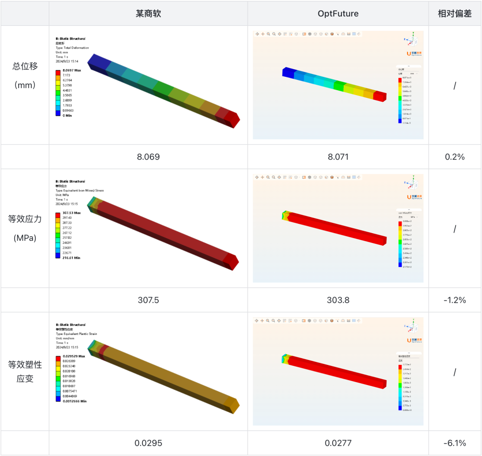Select the measure ruler icon in the toolbar
Viewport: 482px width, 456px height.
[359, 34]
